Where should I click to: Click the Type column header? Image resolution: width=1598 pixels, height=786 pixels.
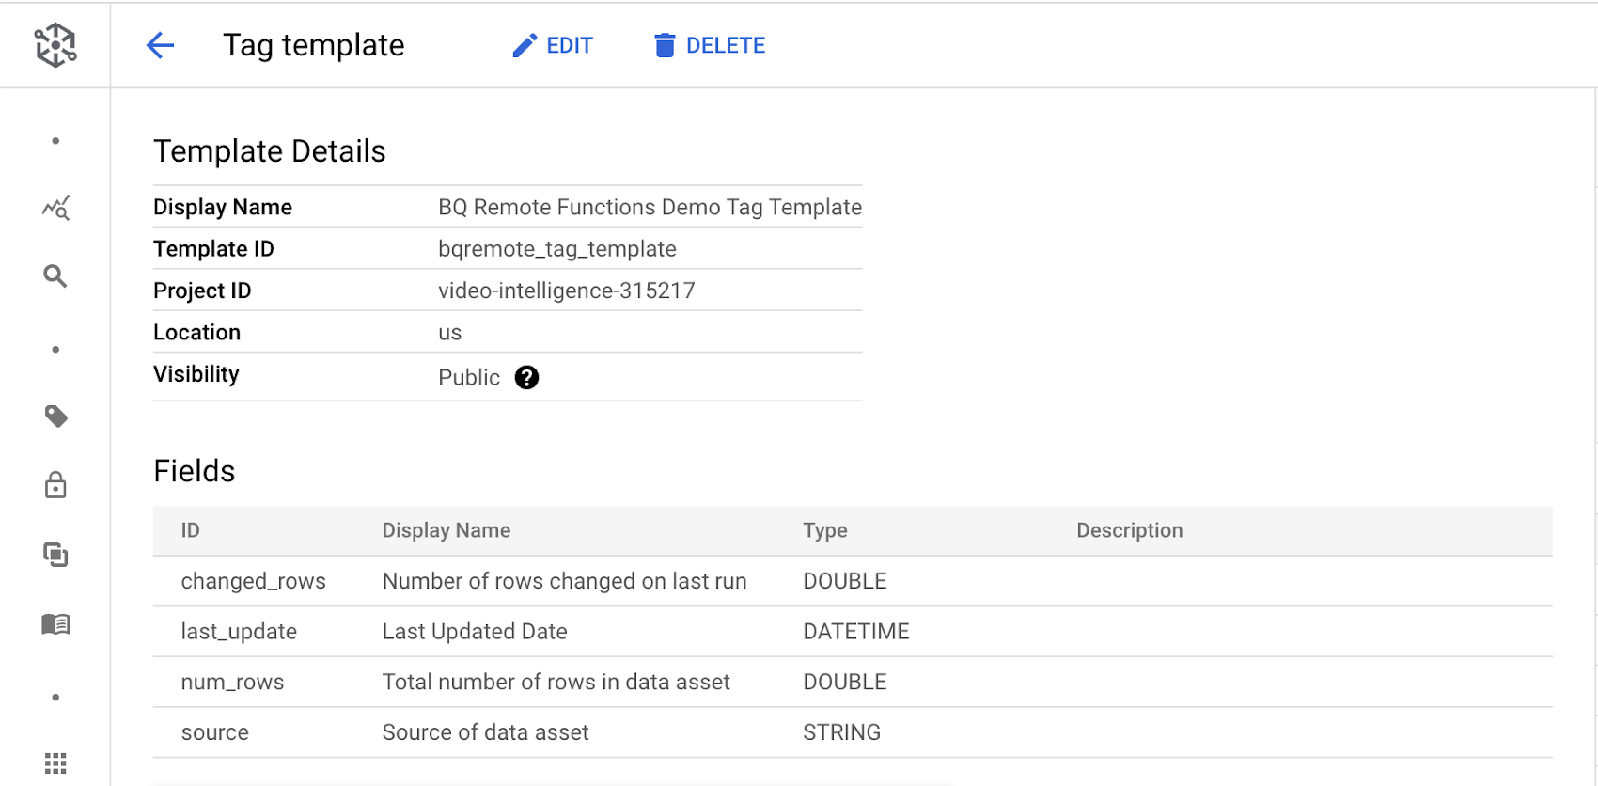[824, 530]
